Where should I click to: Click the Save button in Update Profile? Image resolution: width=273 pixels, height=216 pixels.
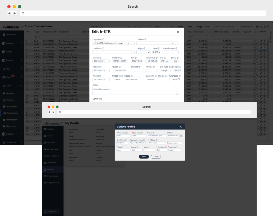tap(144, 156)
